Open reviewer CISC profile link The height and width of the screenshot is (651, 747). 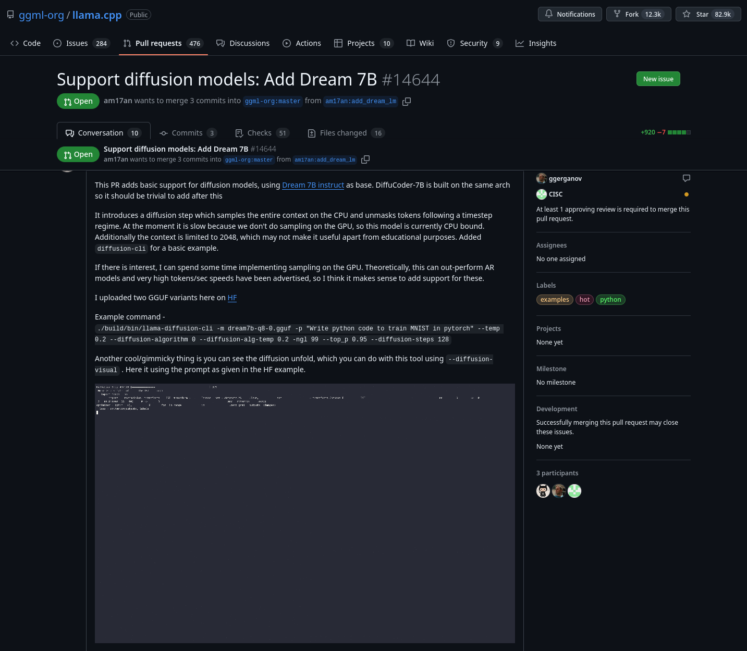[x=556, y=194]
